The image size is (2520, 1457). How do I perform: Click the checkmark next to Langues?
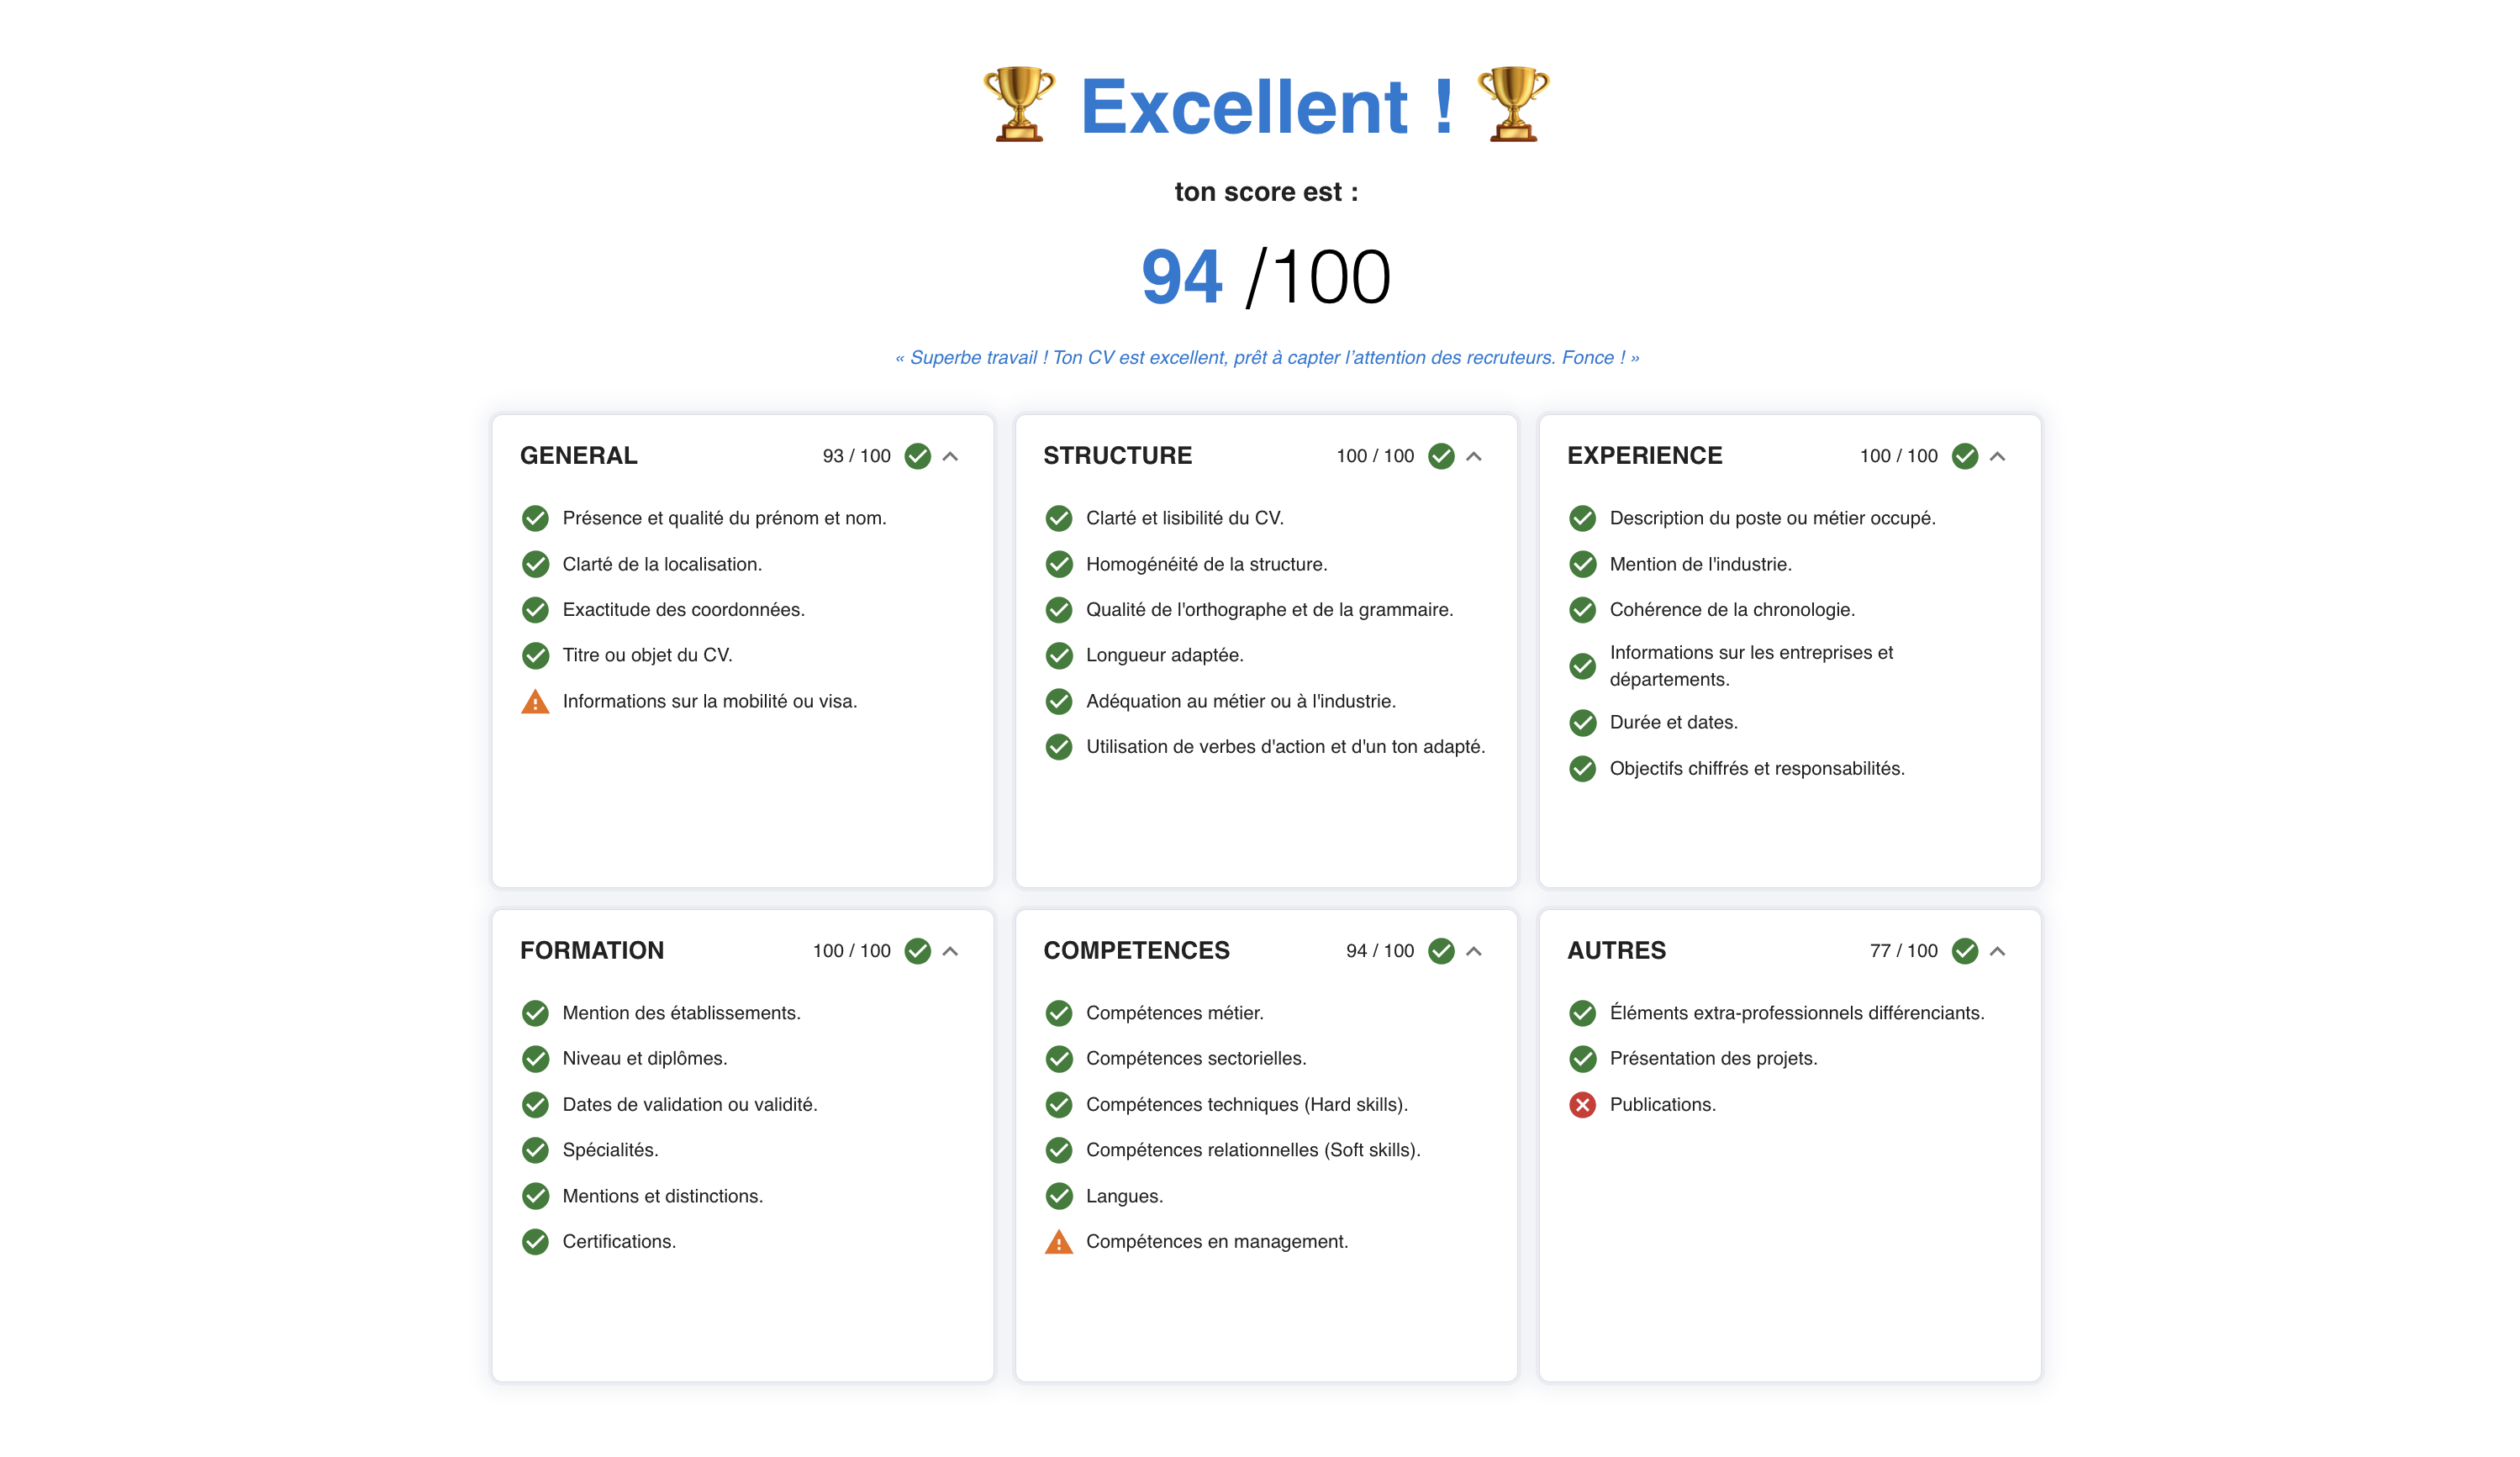(x=1060, y=1195)
